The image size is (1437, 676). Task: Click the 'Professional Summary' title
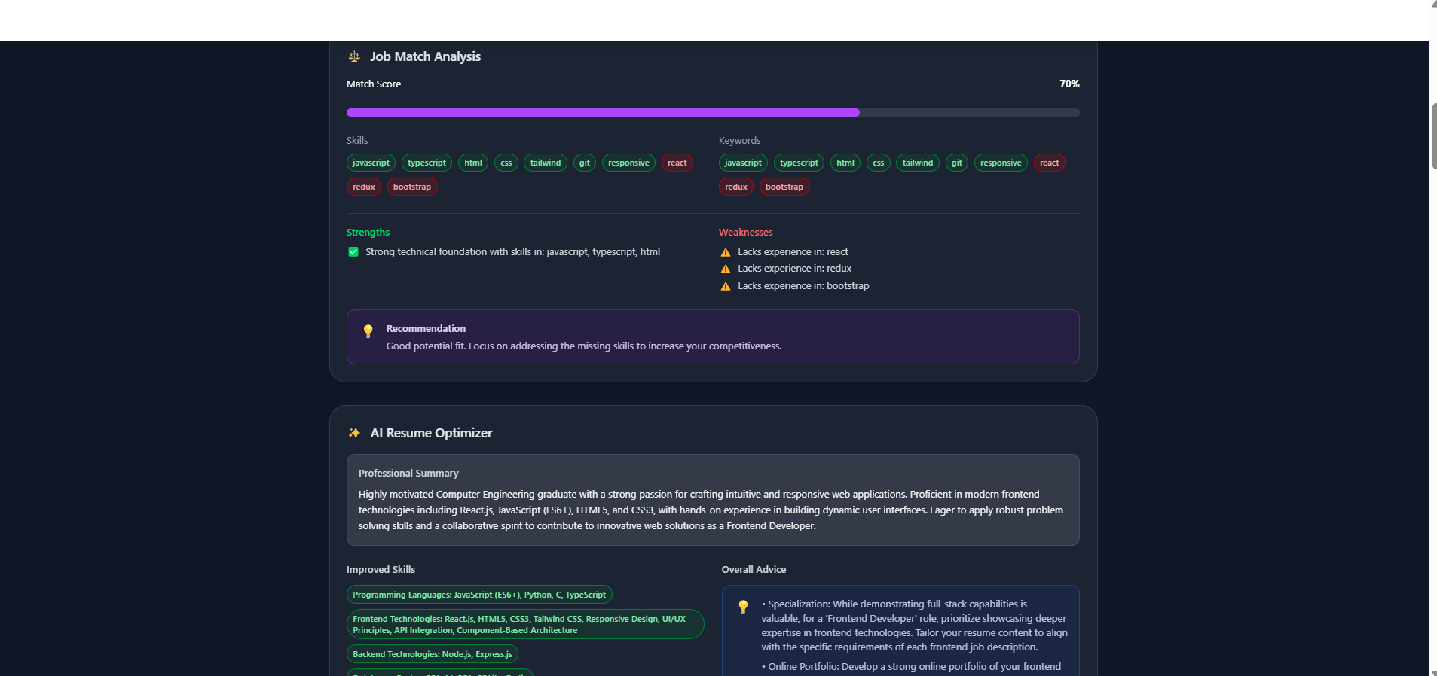[x=408, y=473]
